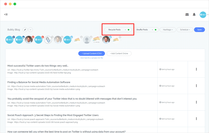Toggle the Recycle Posts switch

click(127, 30)
